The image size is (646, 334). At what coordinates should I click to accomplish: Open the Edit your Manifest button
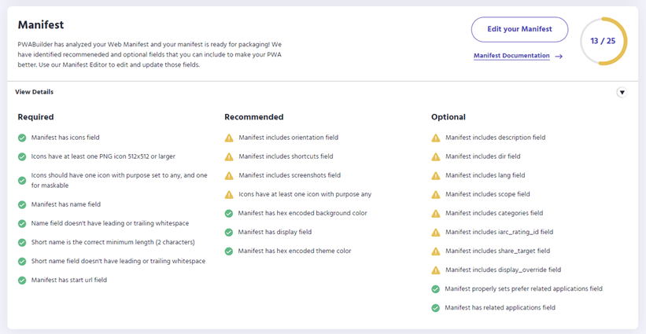pos(519,29)
